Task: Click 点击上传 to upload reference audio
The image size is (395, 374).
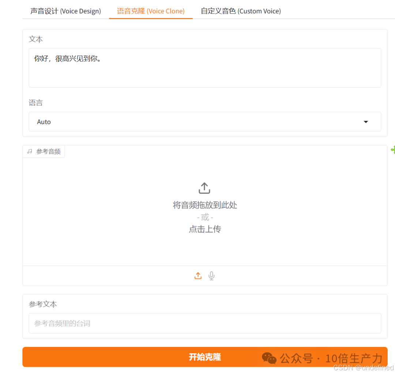Action: pyautogui.click(x=205, y=229)
